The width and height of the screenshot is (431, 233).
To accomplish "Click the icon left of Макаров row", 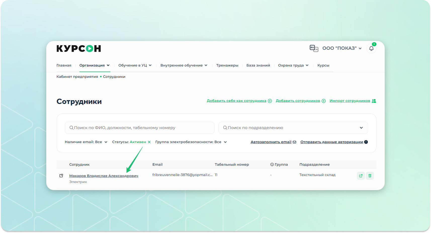I will click(61, 176).
